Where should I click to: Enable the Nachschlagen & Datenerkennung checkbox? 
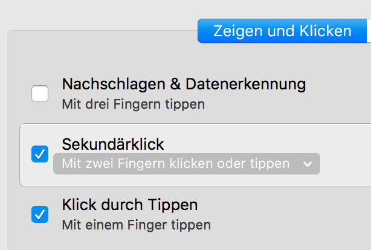(x=40, y=94)
